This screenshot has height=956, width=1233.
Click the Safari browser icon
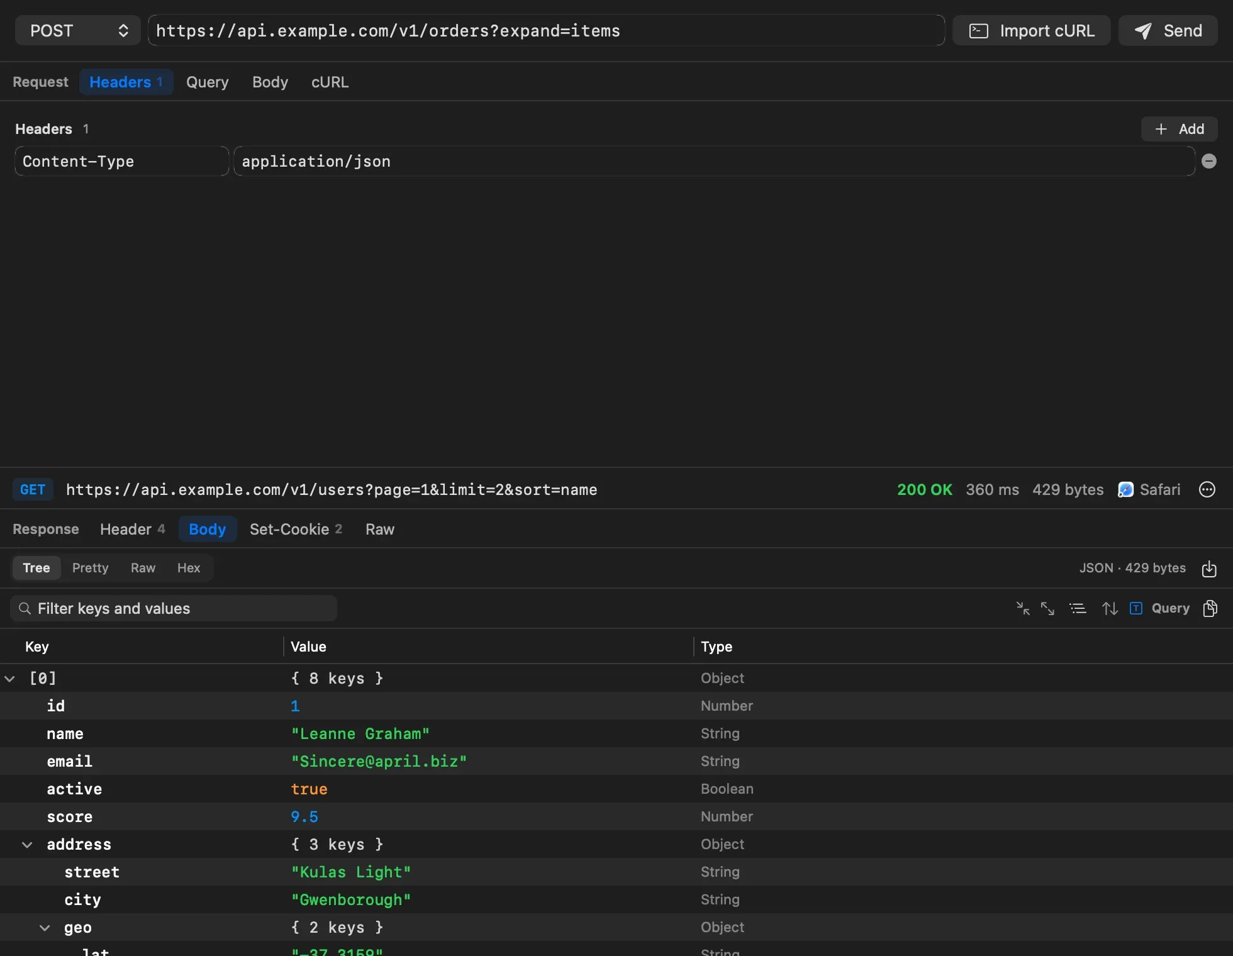(x=1125, y=489)
